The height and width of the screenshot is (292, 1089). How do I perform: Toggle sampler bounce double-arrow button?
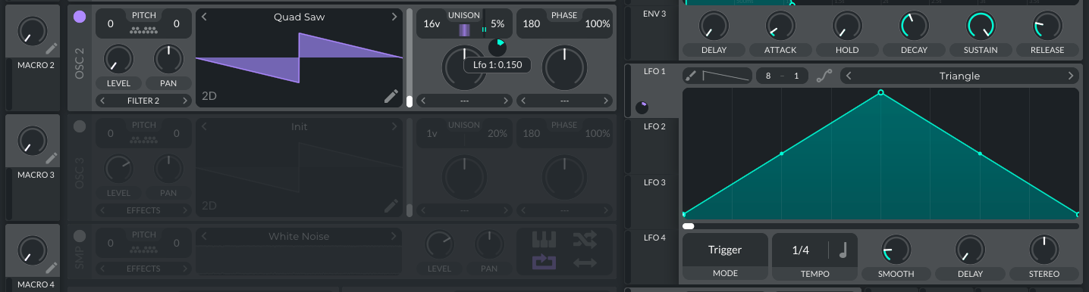[x=584, y=262]
